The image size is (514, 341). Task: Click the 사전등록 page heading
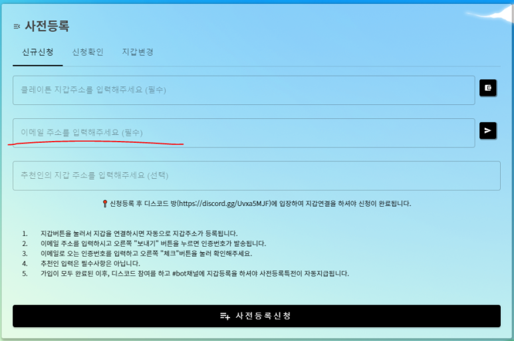pyautogui.click(x=47, y=26)
